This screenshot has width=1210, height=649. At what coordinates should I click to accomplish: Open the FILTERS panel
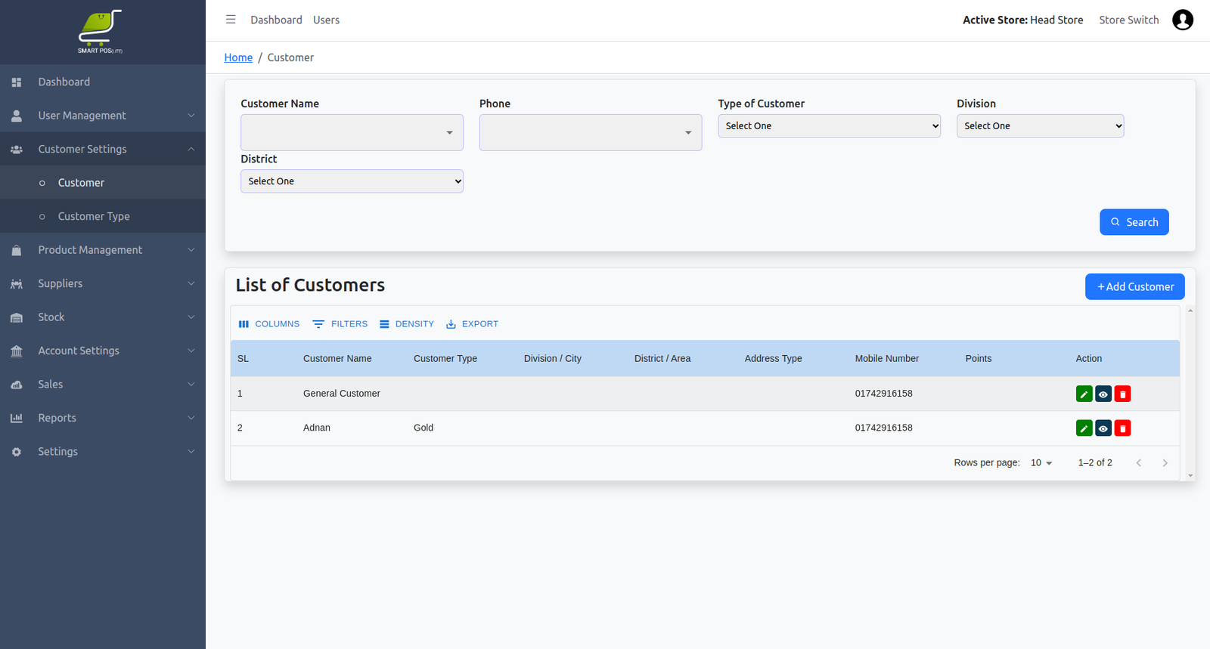[340, 324]
